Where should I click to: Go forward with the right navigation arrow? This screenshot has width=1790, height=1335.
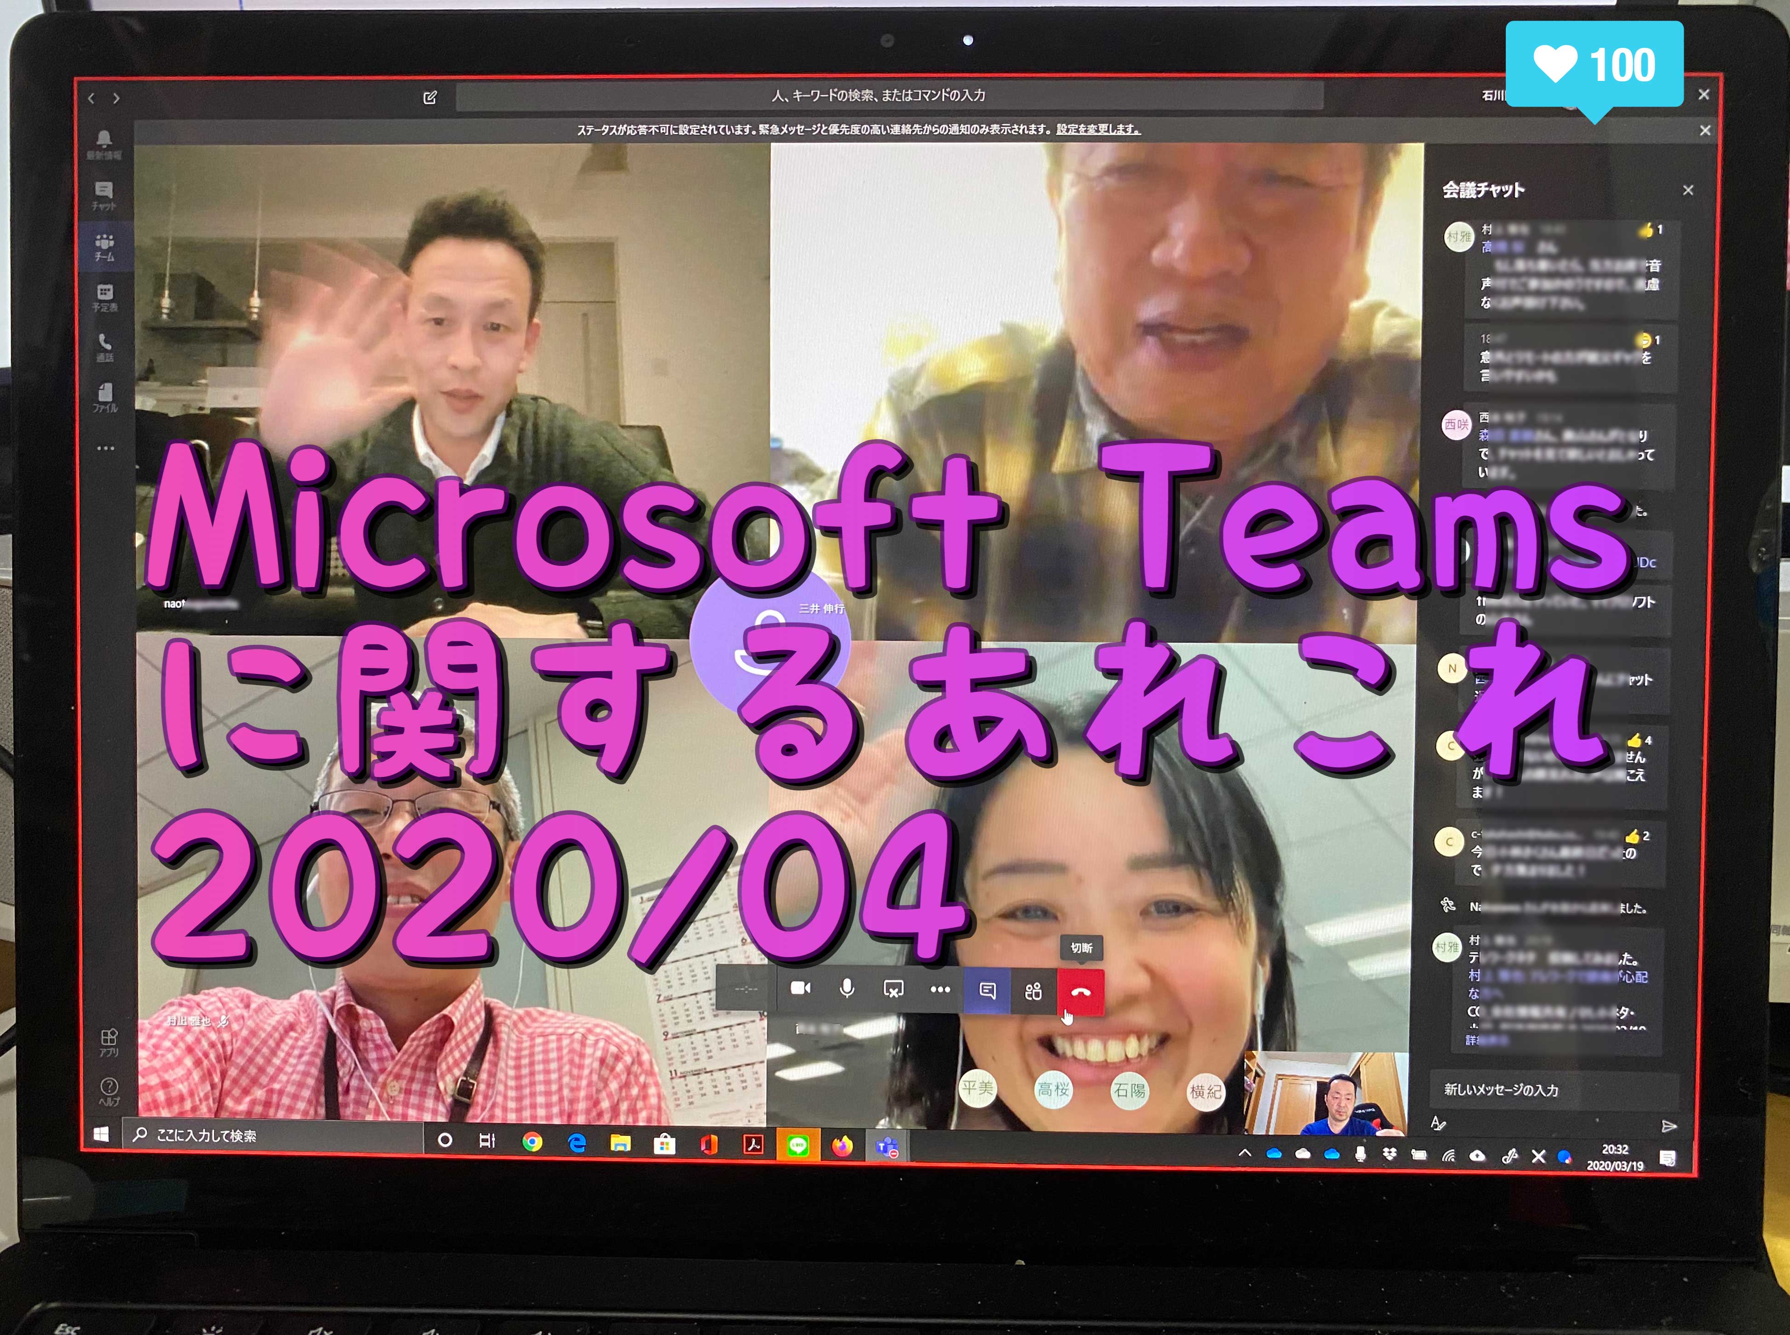click(116, 98)
